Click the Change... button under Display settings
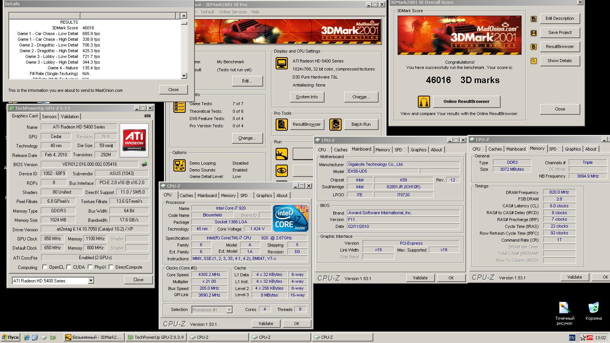The width and height of the screenshot is (610, 343). click(361, 97)
